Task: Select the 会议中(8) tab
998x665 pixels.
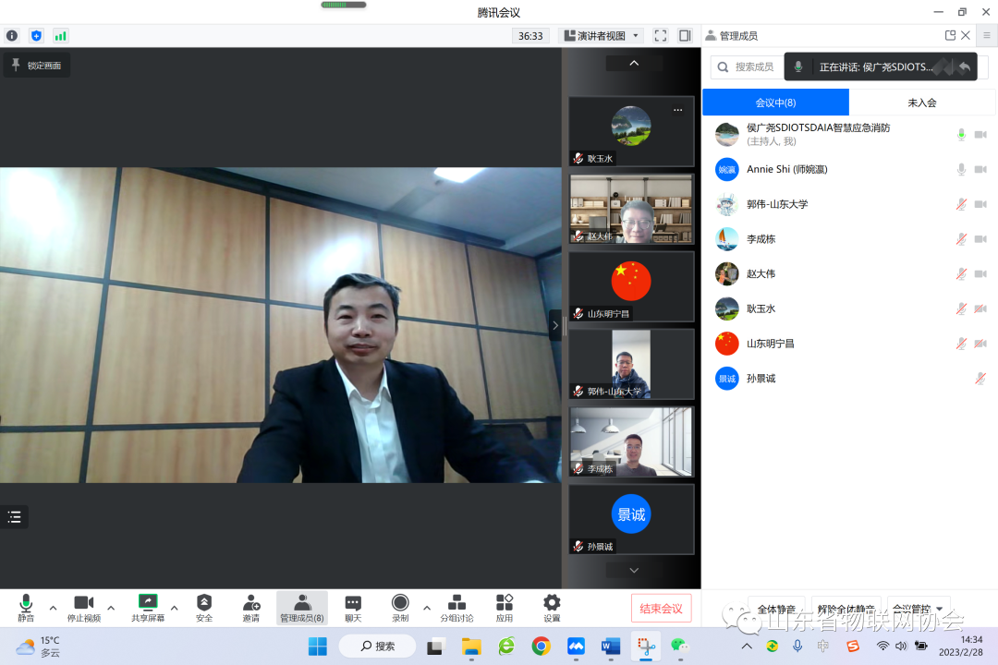Action: coord(775,103)
